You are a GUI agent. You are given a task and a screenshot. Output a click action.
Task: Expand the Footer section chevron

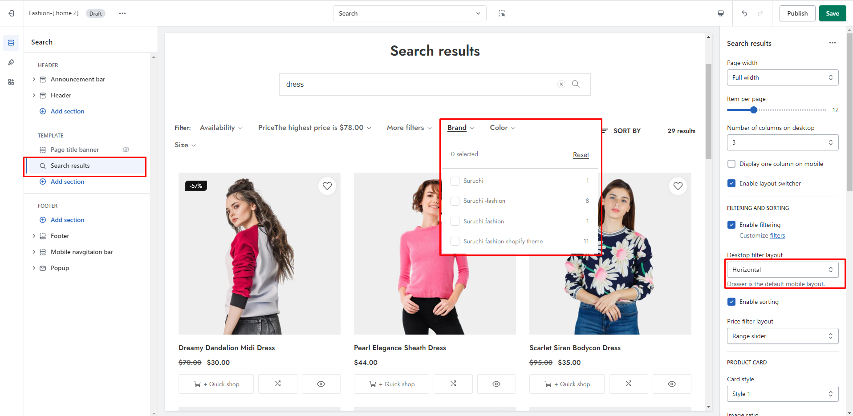pyautogui.click(x=34, y=236)
